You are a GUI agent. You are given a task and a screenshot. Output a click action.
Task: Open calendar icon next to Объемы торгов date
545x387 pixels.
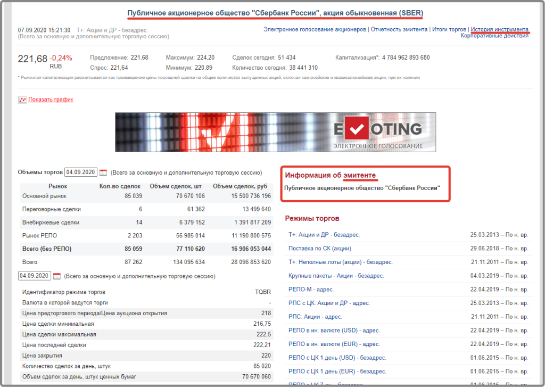click(x=103, y=172)
